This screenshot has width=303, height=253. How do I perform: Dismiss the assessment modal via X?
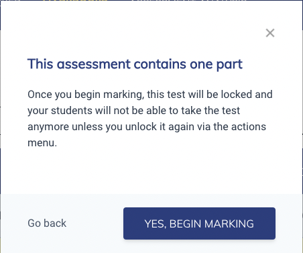270,33
